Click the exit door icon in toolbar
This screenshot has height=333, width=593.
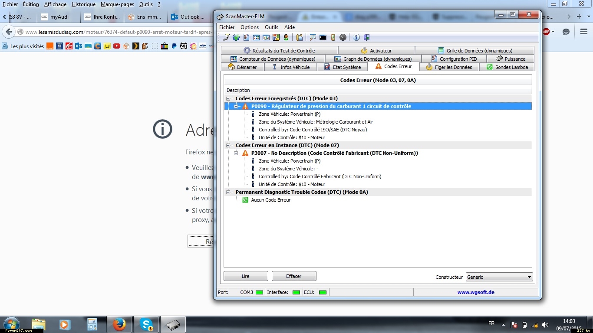(366, 38)
